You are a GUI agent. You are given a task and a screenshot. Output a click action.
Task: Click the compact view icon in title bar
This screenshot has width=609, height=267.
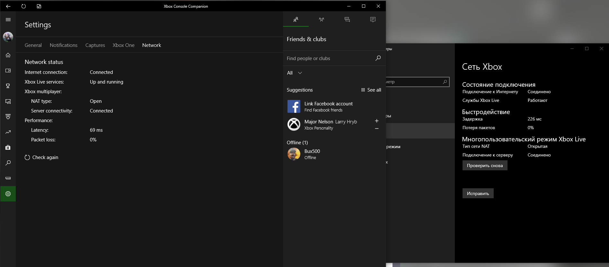[39, 6]
